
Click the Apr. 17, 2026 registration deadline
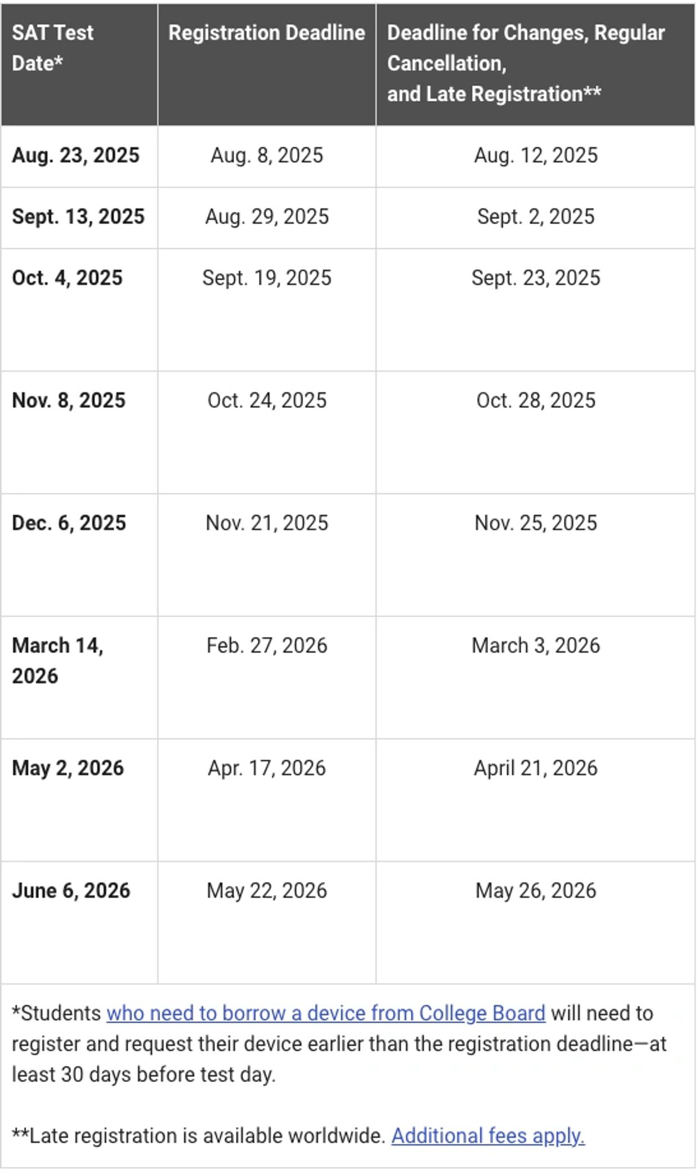click(267, 768)
